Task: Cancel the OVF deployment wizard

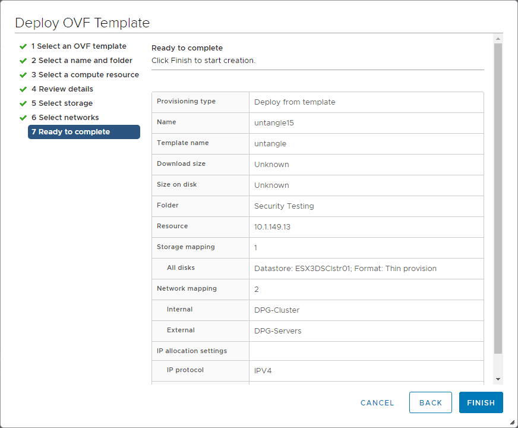Action: [377, 402]
